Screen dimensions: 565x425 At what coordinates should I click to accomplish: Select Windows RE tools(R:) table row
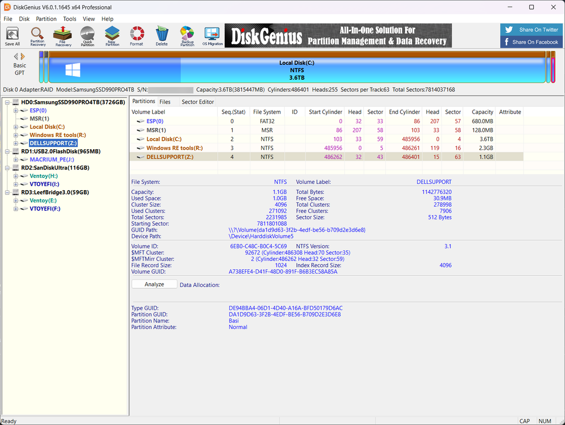pyautogui.click(x=326, y=148)
